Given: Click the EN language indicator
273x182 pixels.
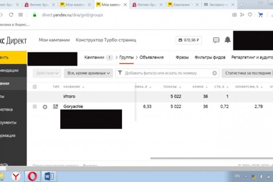Looking at the screenshot, I should (x=237, y=176).
